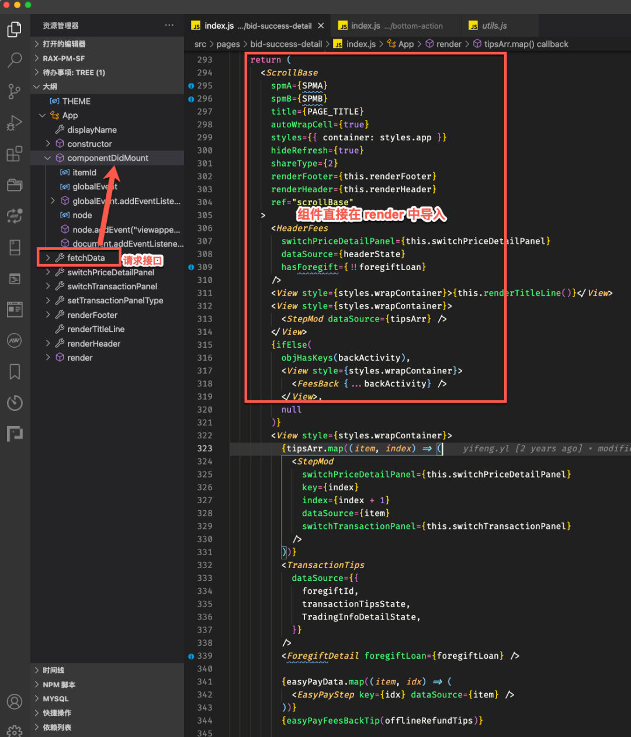Screen dimensions: 631x737
Task: Open the Manage gear icon
Action: (x=15, y=731)
